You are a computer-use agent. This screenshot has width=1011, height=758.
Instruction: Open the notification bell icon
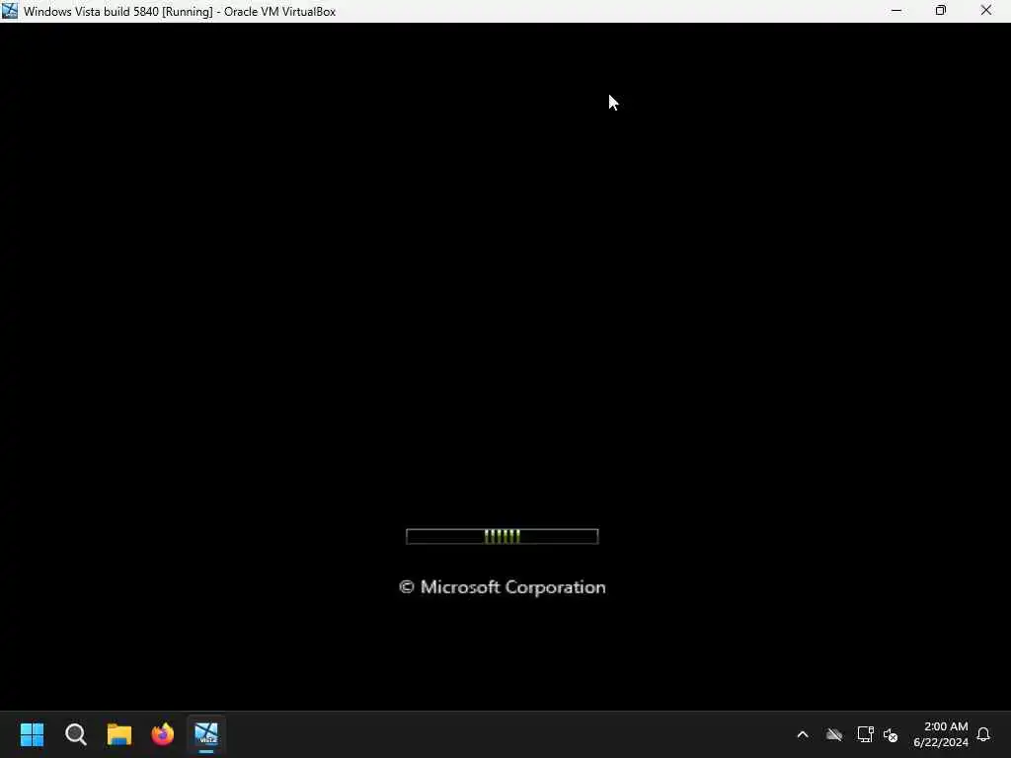click(983, 734)
